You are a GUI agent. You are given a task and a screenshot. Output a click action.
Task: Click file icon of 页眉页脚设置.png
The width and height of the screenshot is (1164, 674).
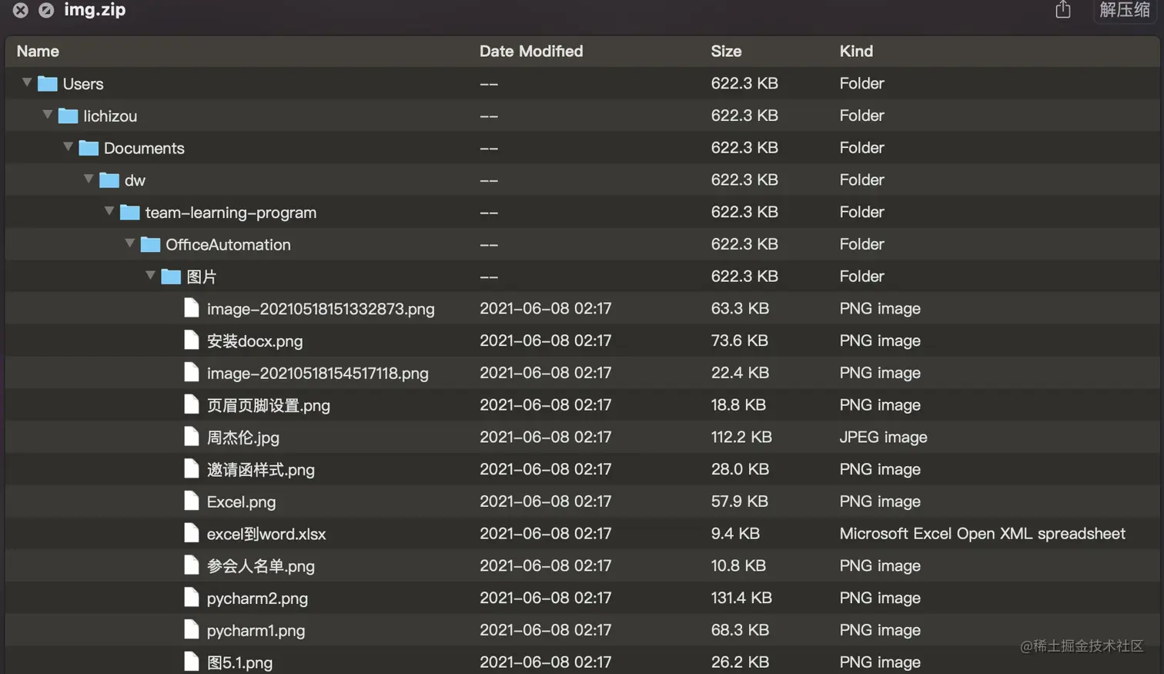pyautogui.click(x=192, y=404)
